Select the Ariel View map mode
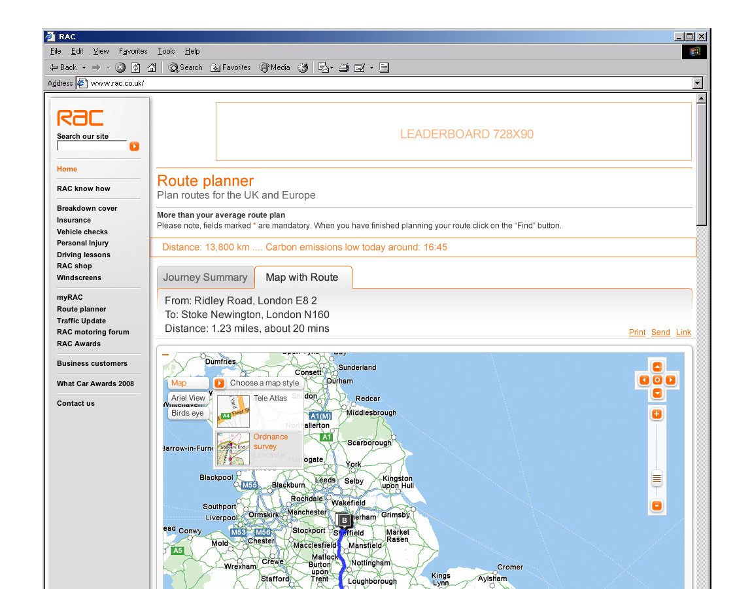 pos(188,398)
